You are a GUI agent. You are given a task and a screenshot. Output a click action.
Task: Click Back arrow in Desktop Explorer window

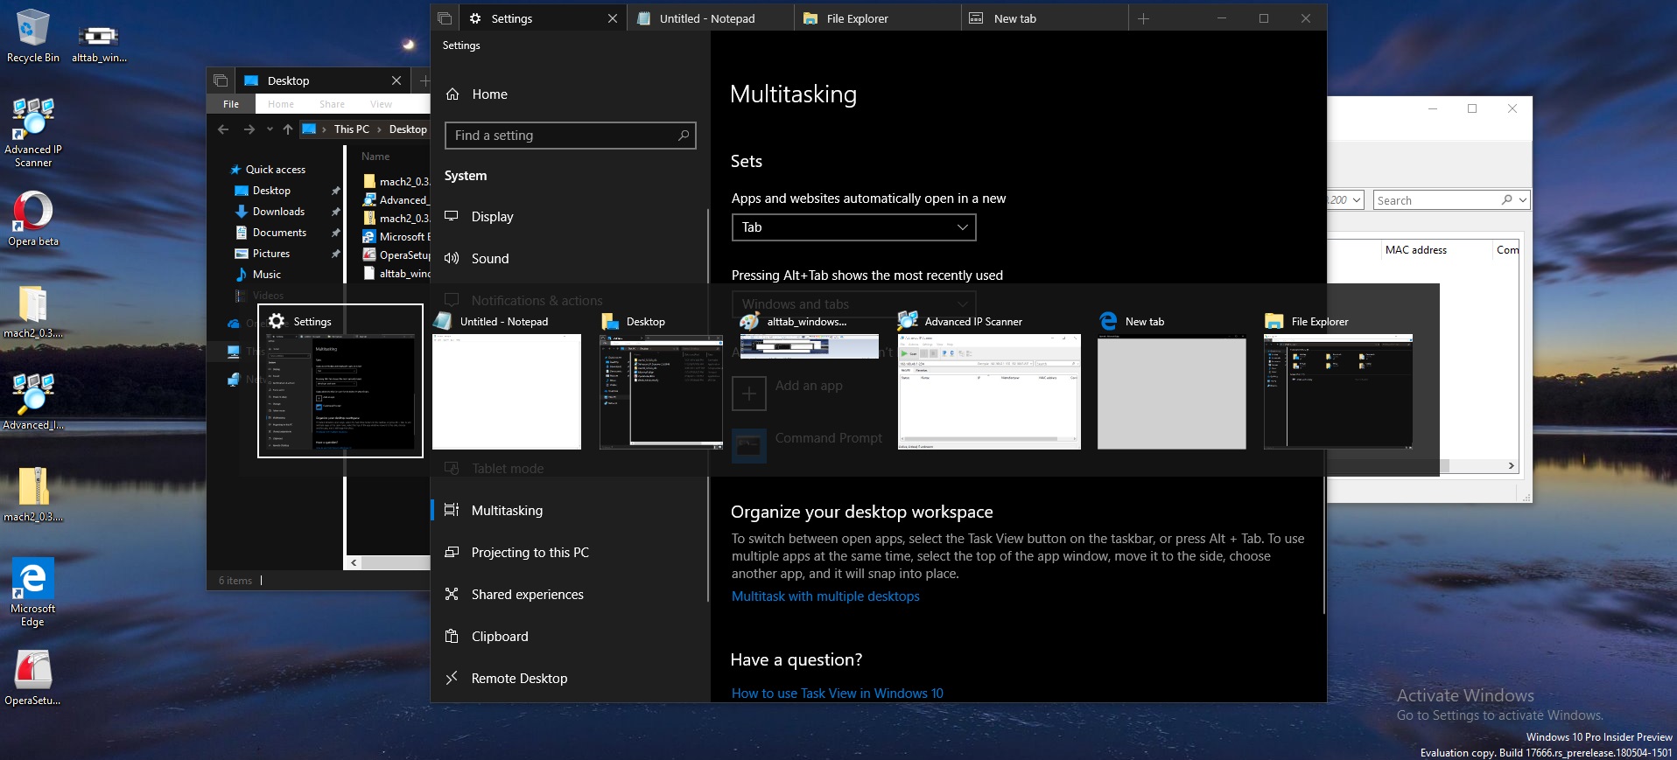(x=223, y=129)
